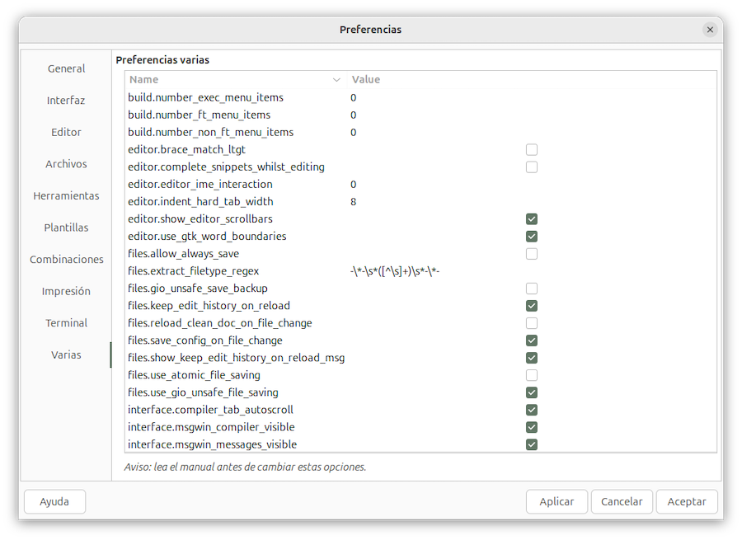This screenshot has height=540, width=742.
Task: Select the Terminal tab
Action: point(66,323)
